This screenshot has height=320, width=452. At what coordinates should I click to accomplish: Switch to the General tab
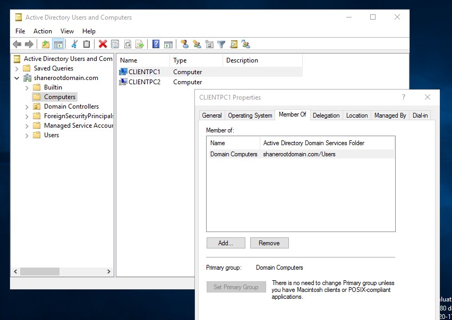point(212,115)
